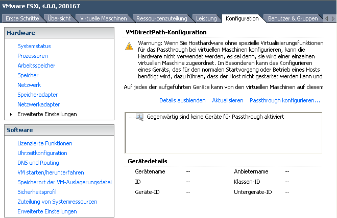Open Zuteilung von Systemressourcen

point(57,202)
